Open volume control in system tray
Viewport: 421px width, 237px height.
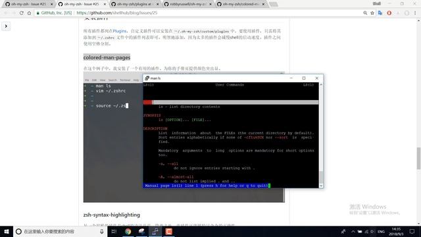click(372, 231)
